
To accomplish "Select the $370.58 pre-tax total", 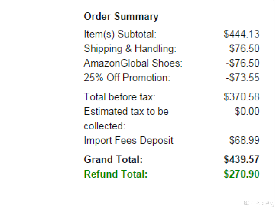I will tap(241, 97).
